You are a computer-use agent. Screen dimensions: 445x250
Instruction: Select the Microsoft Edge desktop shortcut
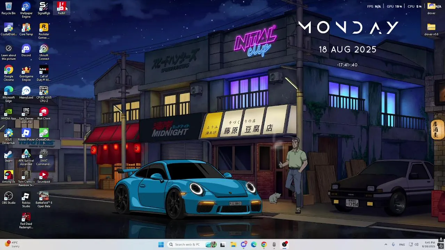coord(8,94)
